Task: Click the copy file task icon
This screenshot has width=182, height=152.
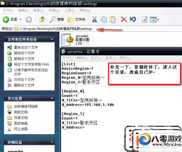Action: click(x=10, y=59)
